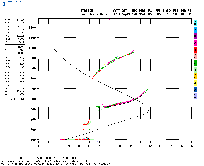Click the h'F value 417
The image size is (204, 166).
click(x=22, y=58)
